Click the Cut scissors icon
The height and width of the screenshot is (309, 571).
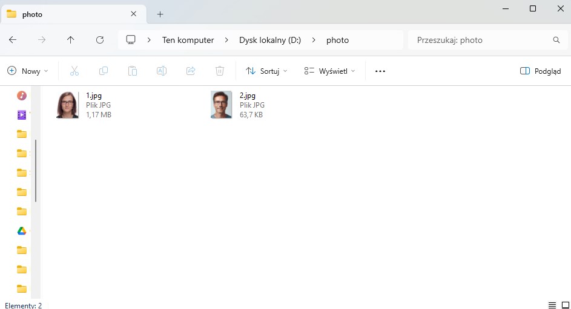(74, 71)
